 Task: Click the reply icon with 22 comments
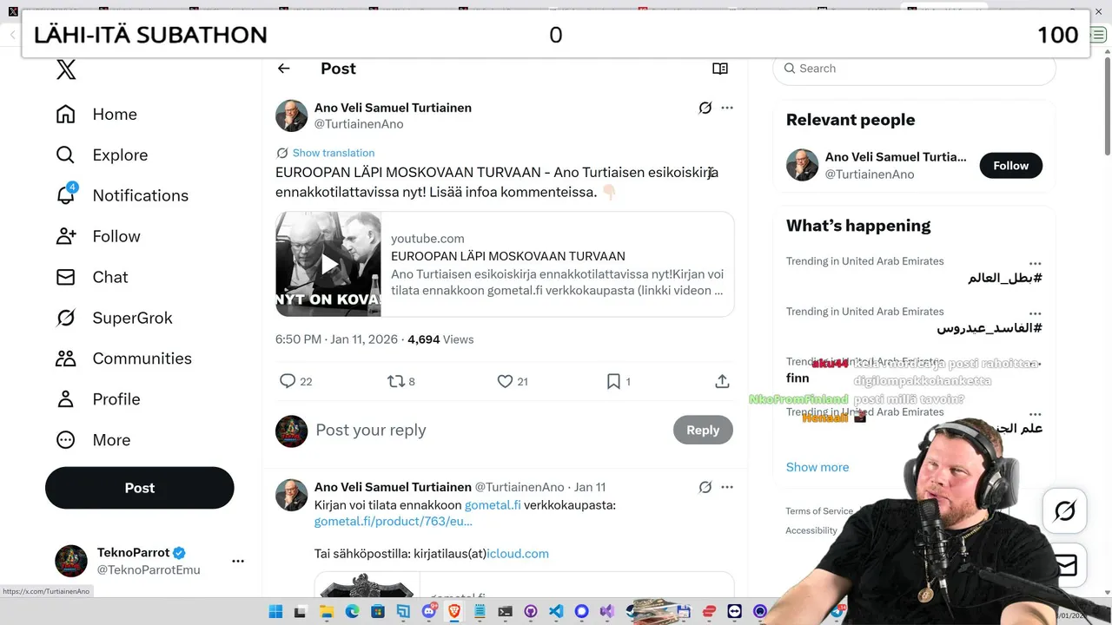[x=288, y=381]
